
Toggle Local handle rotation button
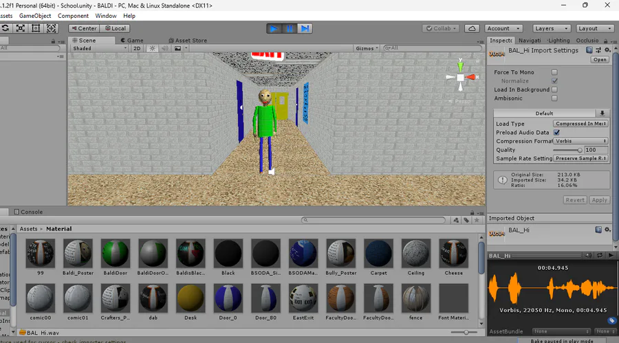click(x=116, y=28)
